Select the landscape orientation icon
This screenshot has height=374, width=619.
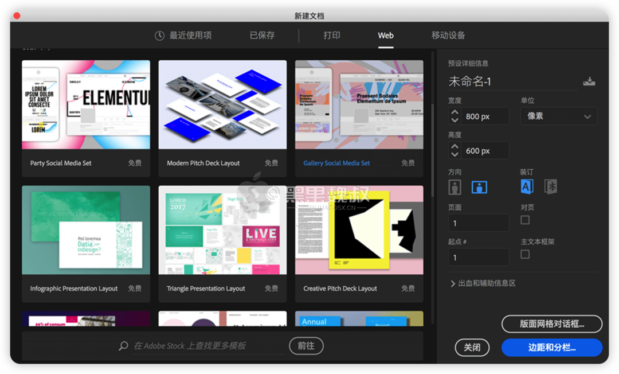pos(480,186)
